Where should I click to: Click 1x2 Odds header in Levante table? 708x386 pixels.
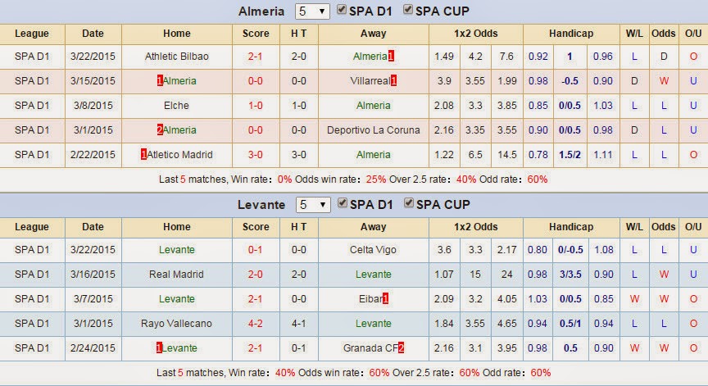(x=476, y=227)
